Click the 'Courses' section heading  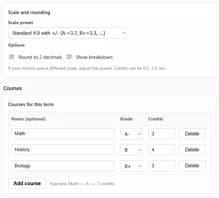click(13, 89)
